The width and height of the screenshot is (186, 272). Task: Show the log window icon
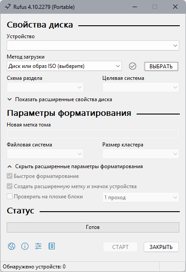click(52, 246)
